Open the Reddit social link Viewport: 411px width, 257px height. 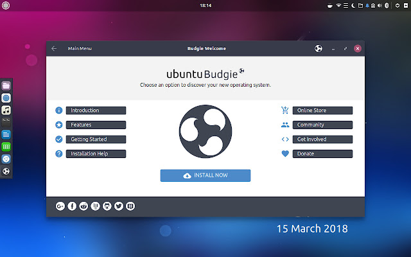(83, 206)
